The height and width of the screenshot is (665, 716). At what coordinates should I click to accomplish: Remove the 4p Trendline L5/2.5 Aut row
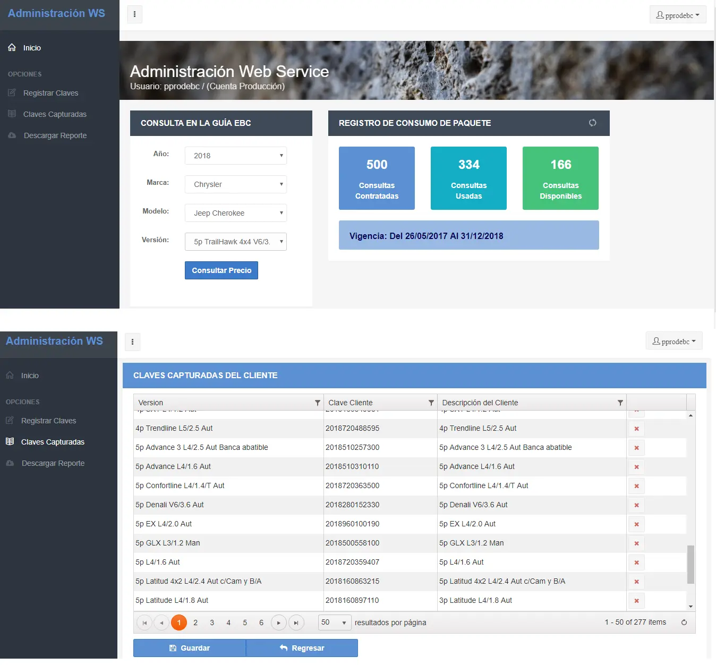point(636,429)
